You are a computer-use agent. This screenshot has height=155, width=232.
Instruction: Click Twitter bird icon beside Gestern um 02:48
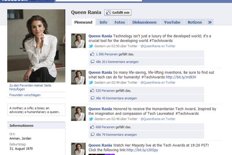(91, 119)
